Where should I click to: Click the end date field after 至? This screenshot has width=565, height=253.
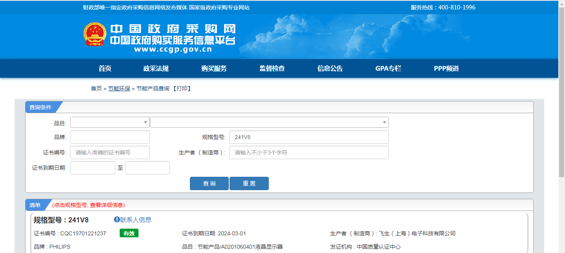148,168
